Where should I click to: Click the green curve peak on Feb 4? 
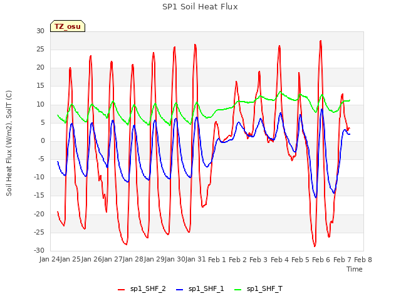point(280,92)
